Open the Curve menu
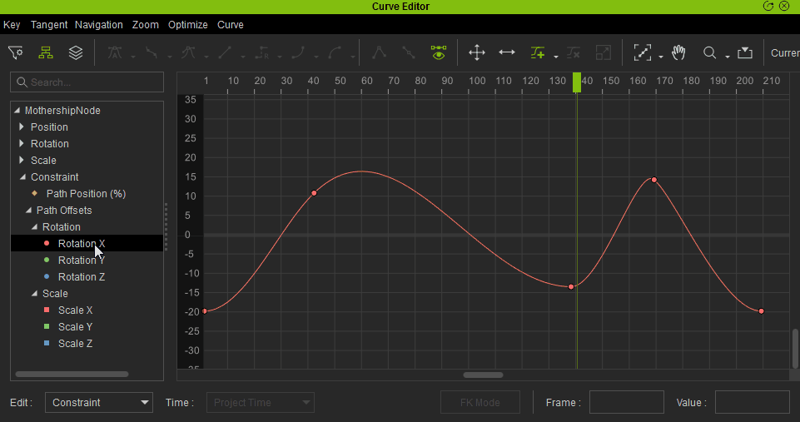Image resolution: width=800 pixels, height=422 pixels. (231, 24)
